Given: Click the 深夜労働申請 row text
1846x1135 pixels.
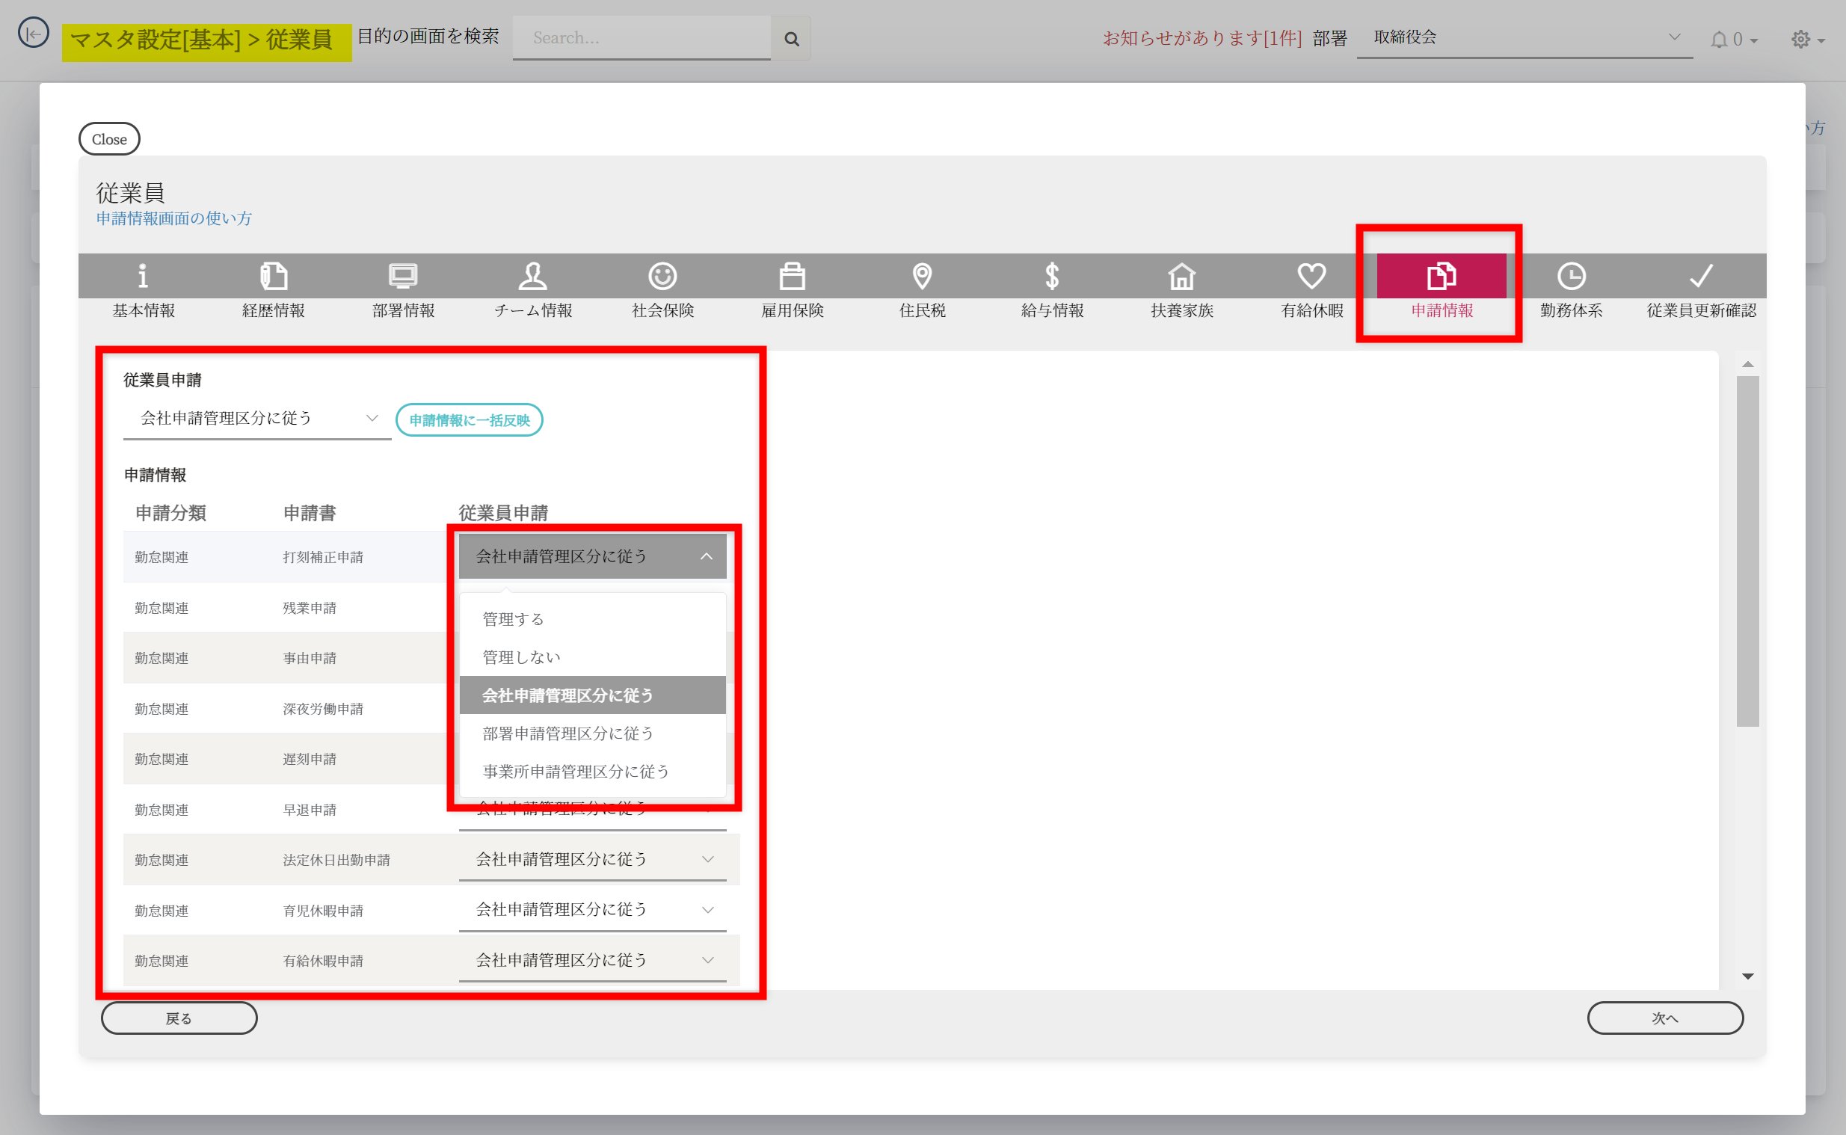Looking at the screenshot, I should (323, 709).
